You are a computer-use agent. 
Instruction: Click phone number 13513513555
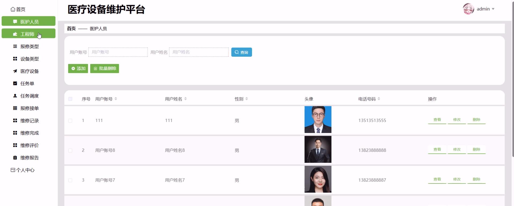click(x=372, y=120)
